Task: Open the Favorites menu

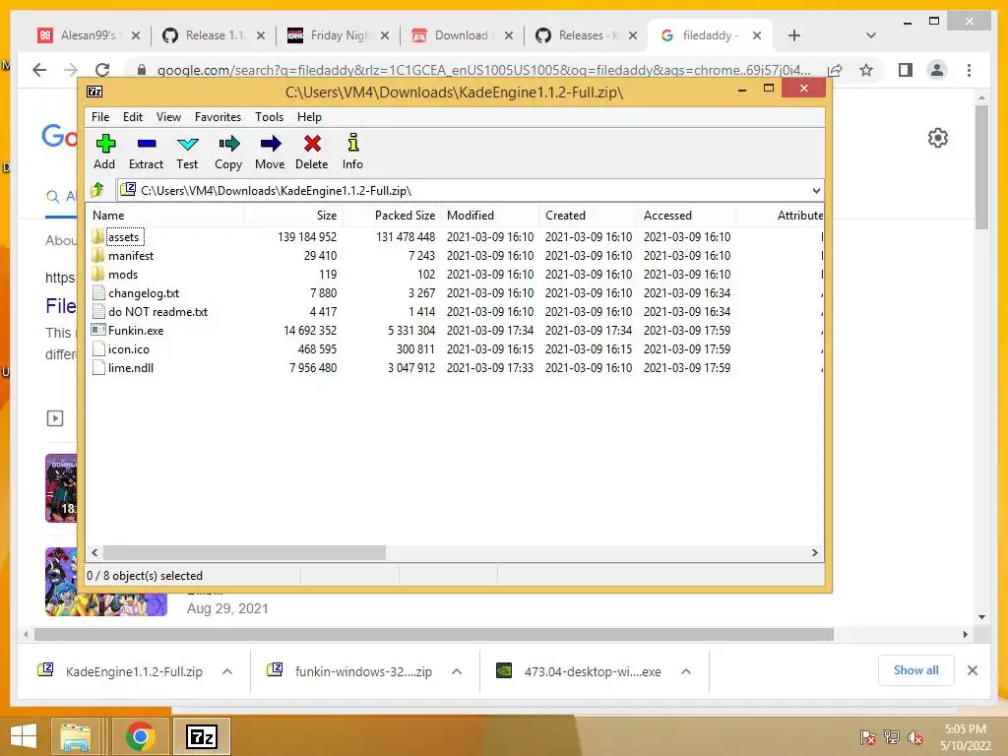Action: point(218,117)
